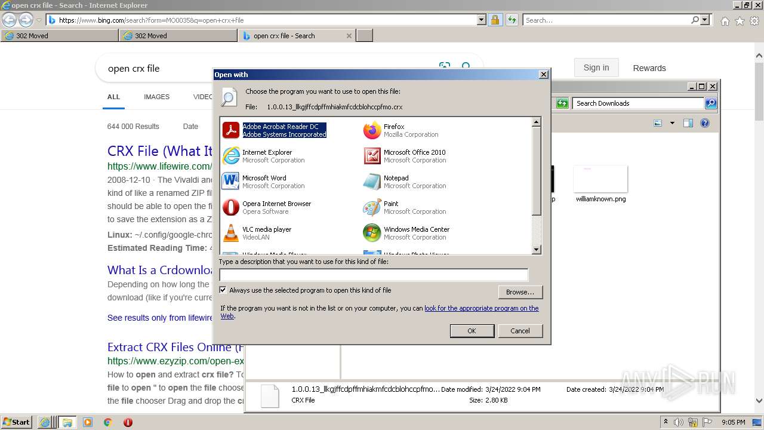Pick the Paint program icon
The image size is (764, 430).
coord(372,207)
